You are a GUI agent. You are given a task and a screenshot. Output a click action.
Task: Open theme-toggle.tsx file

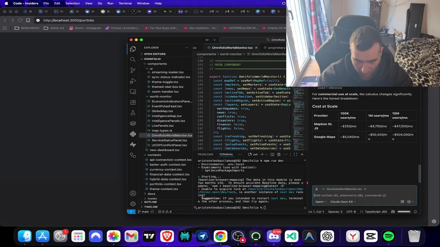tap(165, 82)
